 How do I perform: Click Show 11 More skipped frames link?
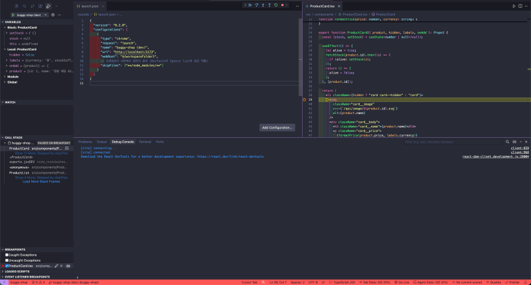(x=41, y=153)
